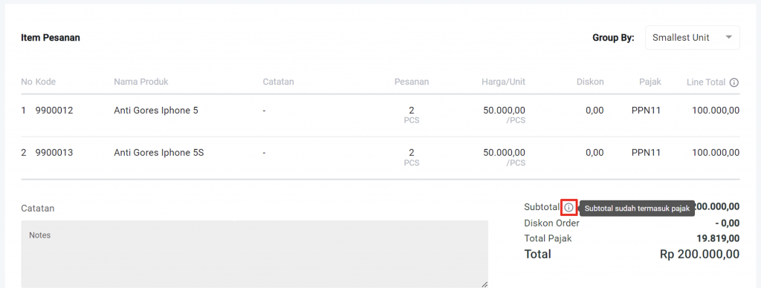Click the Kode column header
761x288 pixels.
point(45,82)
